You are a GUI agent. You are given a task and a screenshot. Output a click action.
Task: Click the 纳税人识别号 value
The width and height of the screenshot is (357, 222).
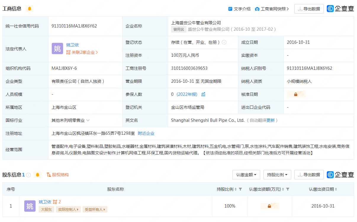tap(310, 68)
